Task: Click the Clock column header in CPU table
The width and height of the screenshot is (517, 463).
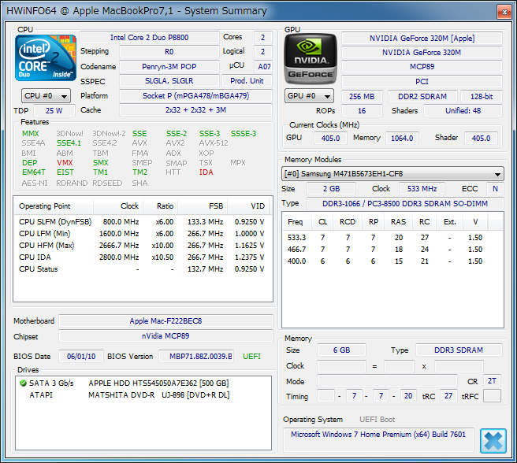Action: tap(118, 206)
